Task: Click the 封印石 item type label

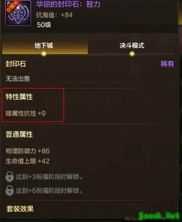Action: coord(15,64)
